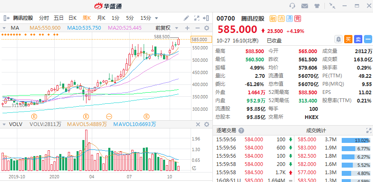373x182 pixels.
Task: Click the 总市值 value 56070亿
Action: [308, 84]
